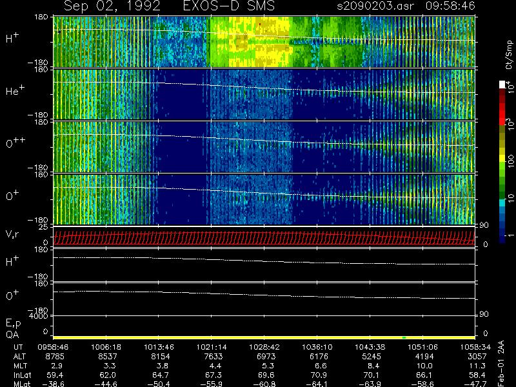Click the UT value '1043:38'
Image resolution: width=516 pixels, height=387 pixels.
point(370,347)
